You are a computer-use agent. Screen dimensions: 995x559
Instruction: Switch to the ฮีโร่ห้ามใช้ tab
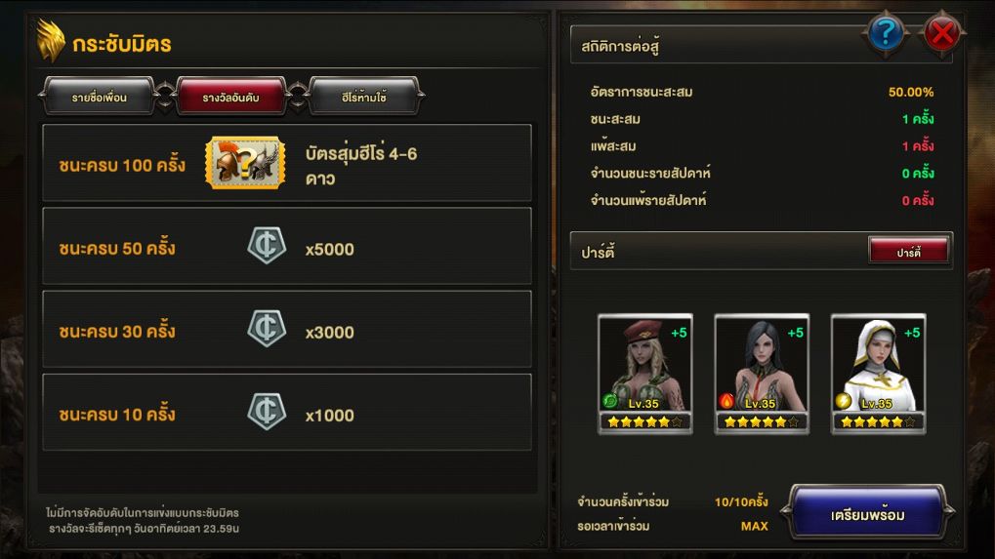(363, 97)
